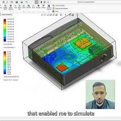121x121 pixels.
Task: Click Zoom to Area in the view toolbar
Action: (45, 15)
